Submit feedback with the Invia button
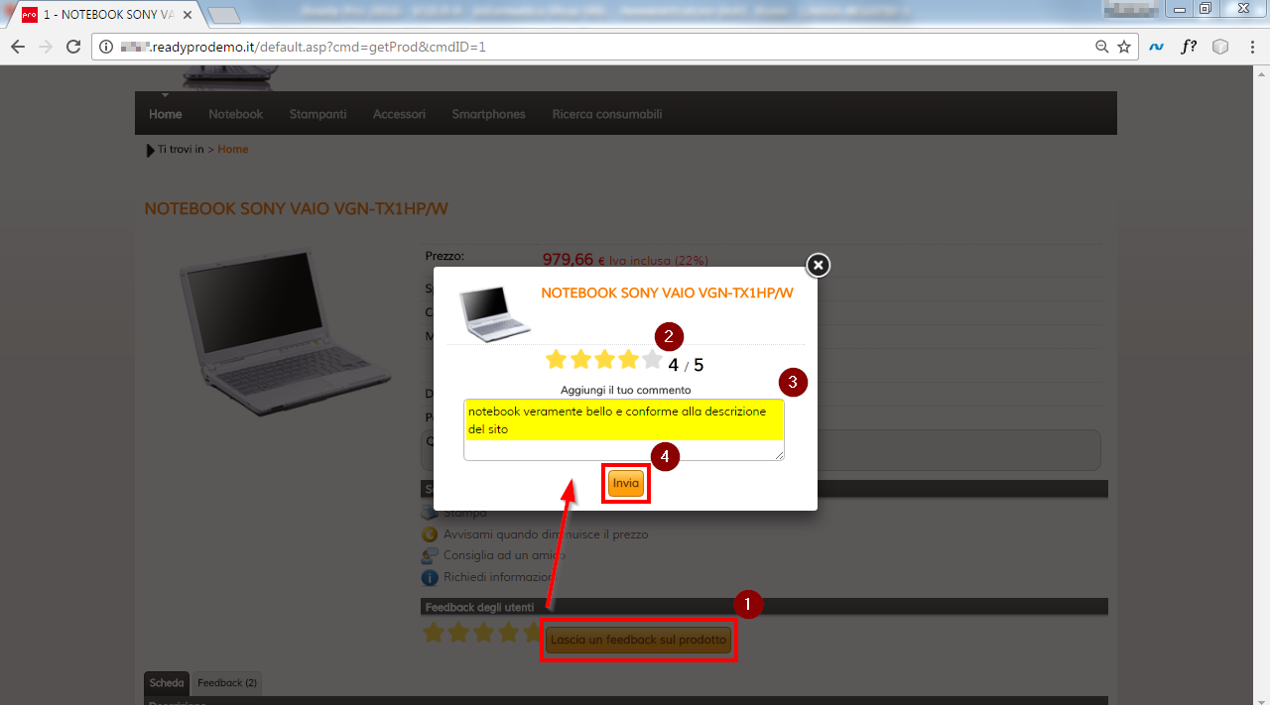 (x=626, y=484)
